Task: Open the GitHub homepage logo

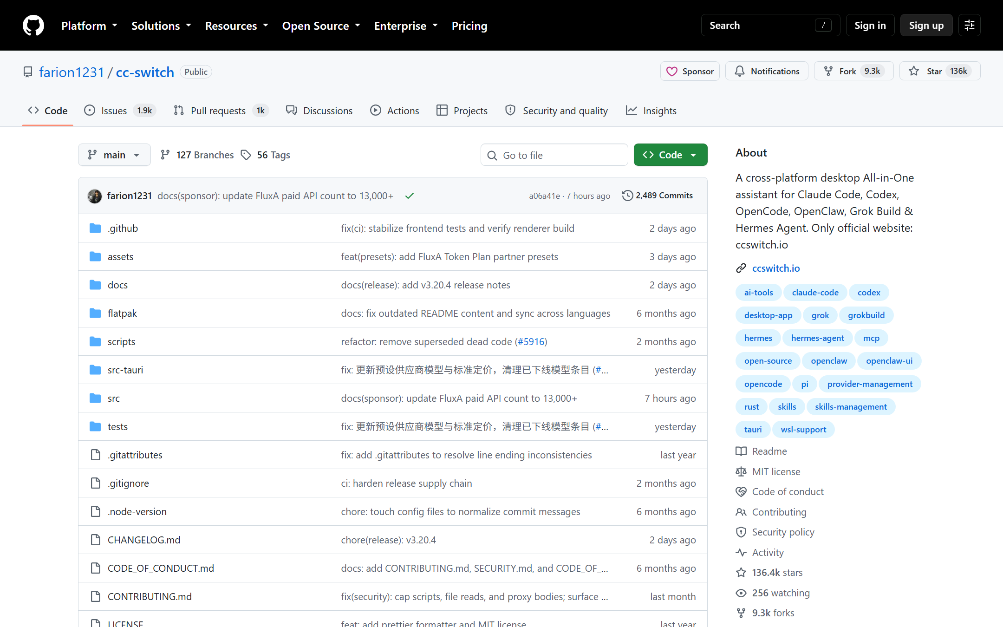Action: coord(33,26)
